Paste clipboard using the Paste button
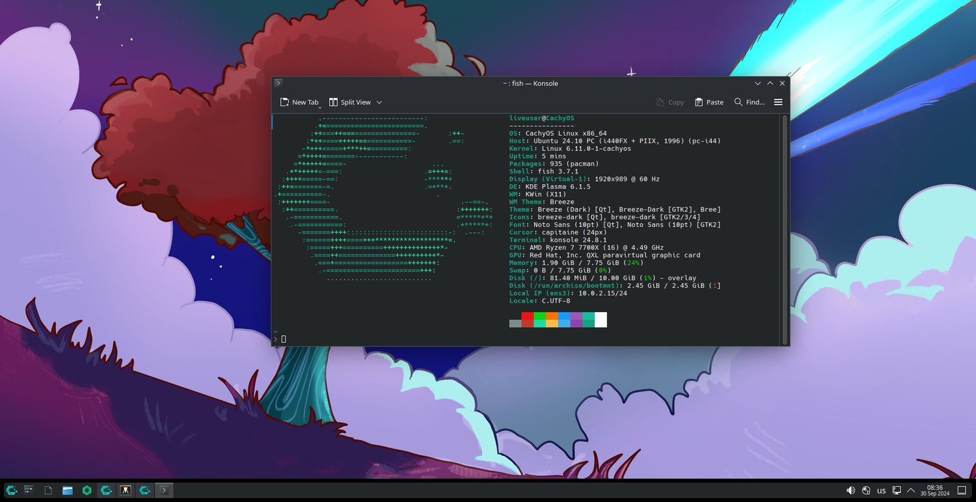The image size is (976, 502). (709, 102)
